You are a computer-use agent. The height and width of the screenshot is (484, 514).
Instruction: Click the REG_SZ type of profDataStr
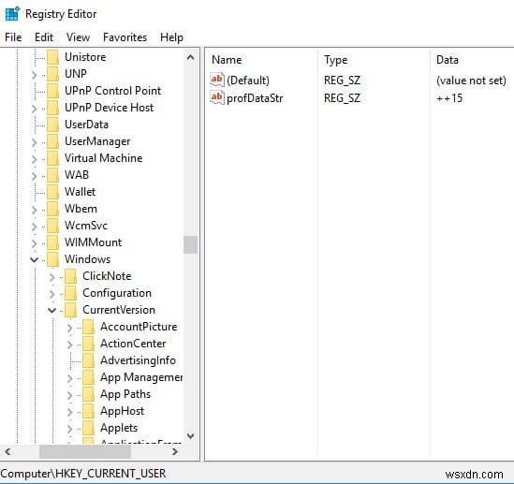(x=343, y=98)
